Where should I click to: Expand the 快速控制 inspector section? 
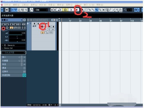click(13, 75)
